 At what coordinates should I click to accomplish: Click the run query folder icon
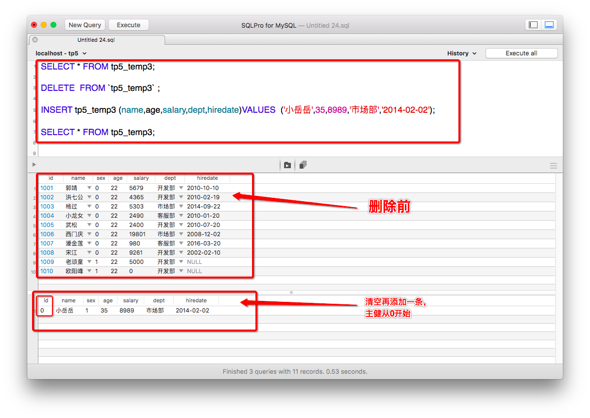coord(287,165)
